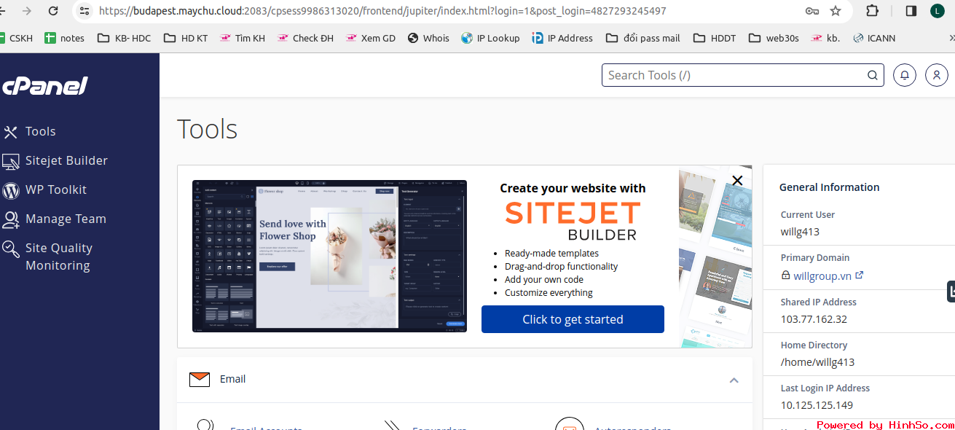Open the Tools menu item
This screenshot has width=955, height=430.
click(41, 131)
